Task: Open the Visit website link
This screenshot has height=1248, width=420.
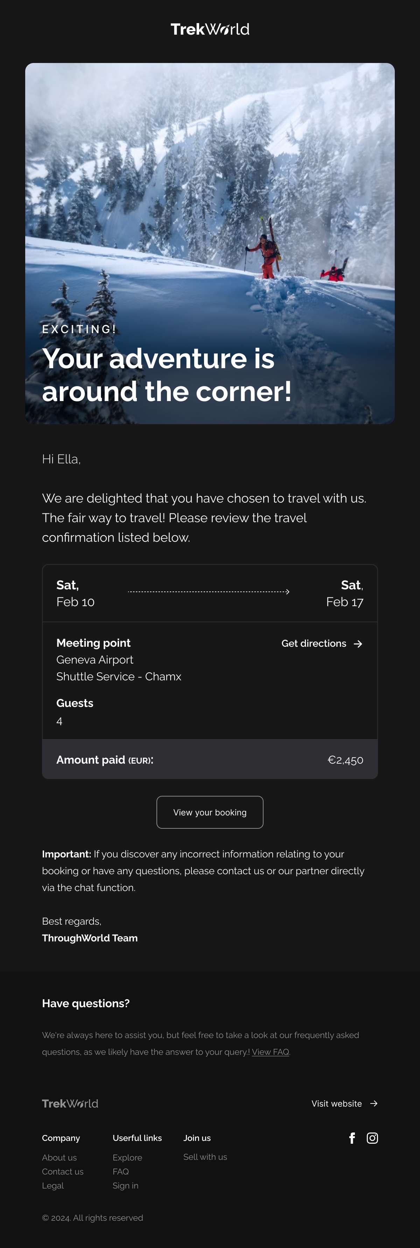Action: (x=337, y=1103)
